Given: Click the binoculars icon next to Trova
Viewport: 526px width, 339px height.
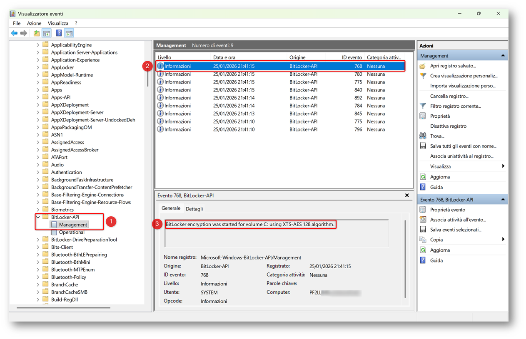Looking at the screenshot, I should click(423, 136).
